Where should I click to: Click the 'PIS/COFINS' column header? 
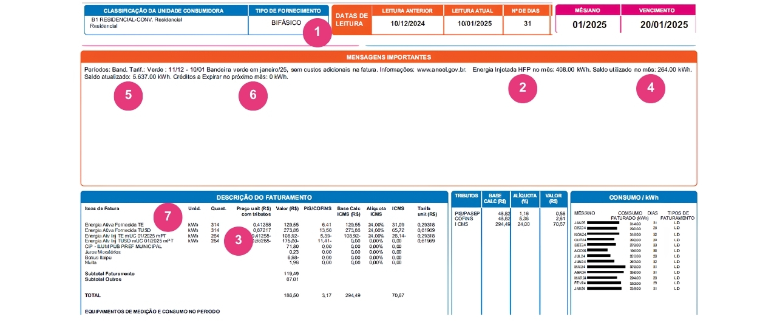click(x=319, y=208)
